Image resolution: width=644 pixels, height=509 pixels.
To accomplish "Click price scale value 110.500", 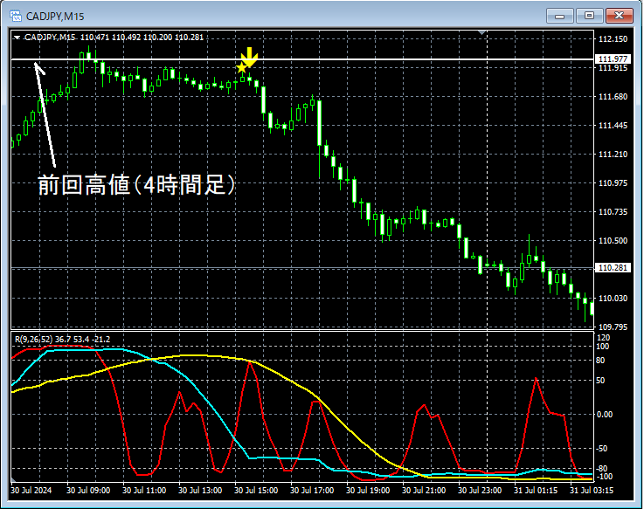I will [x=613, y=241].
